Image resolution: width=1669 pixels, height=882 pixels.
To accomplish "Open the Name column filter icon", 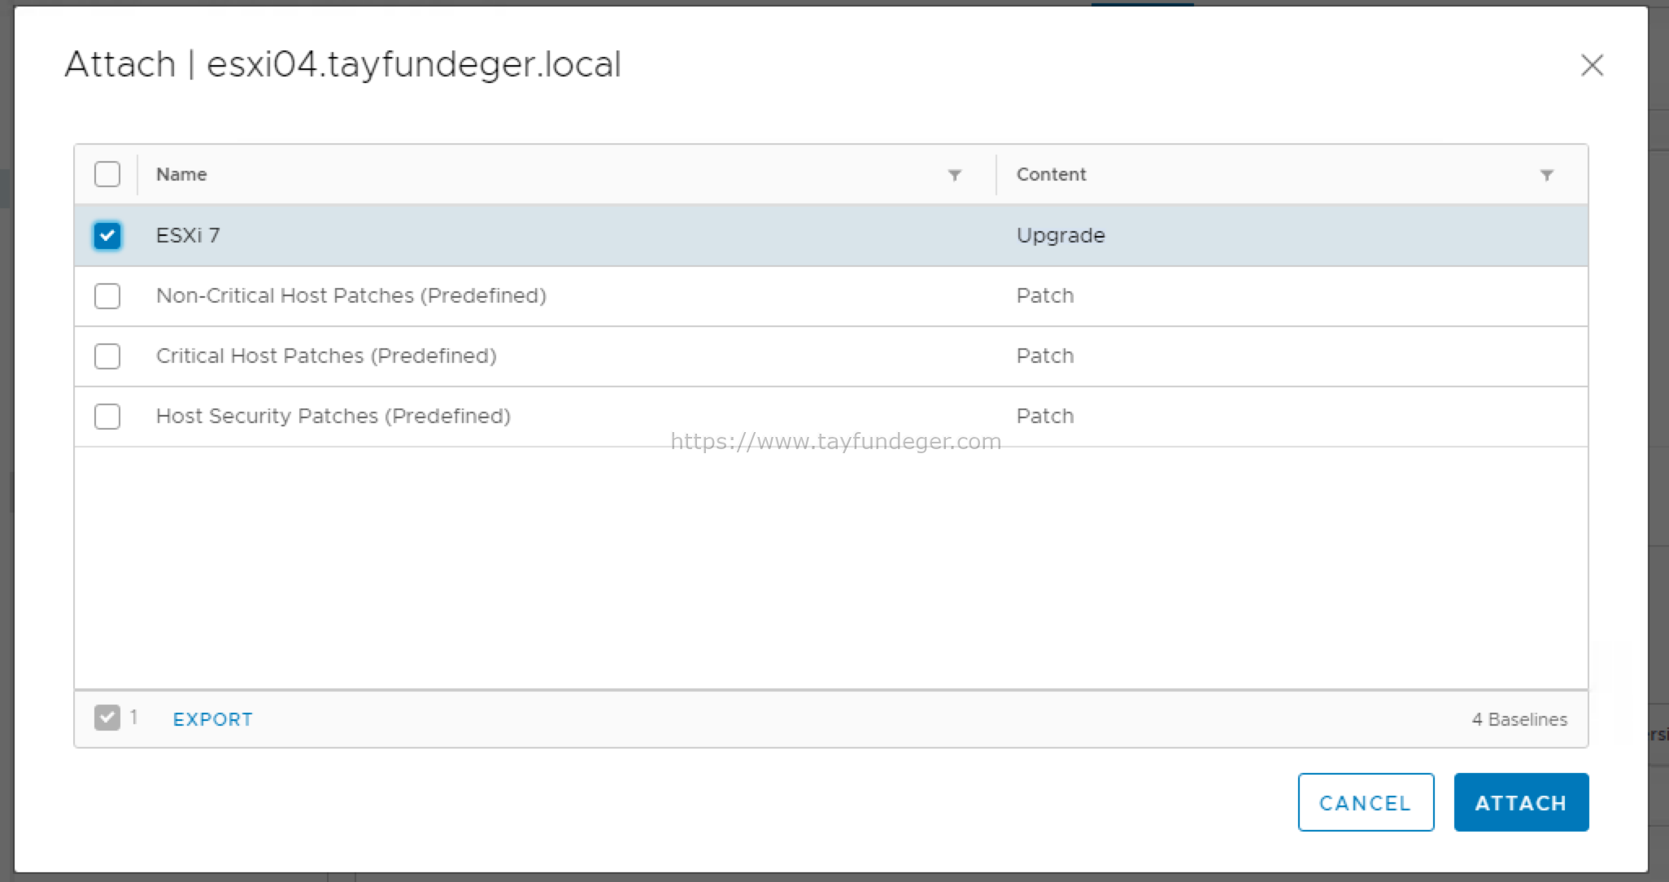I will [955, 175].
